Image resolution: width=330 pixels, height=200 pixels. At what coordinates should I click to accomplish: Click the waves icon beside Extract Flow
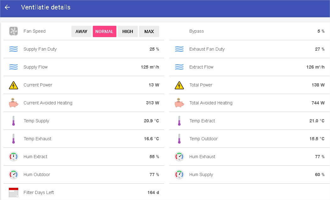(x=179, y=67)
